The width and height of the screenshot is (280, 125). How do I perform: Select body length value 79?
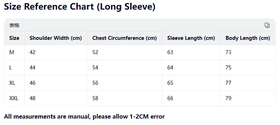pos(229,98)
